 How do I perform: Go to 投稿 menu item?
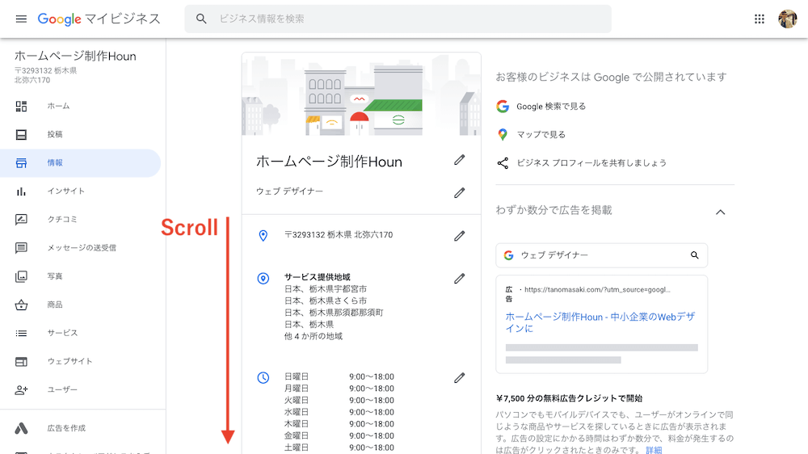pos(55,134)
